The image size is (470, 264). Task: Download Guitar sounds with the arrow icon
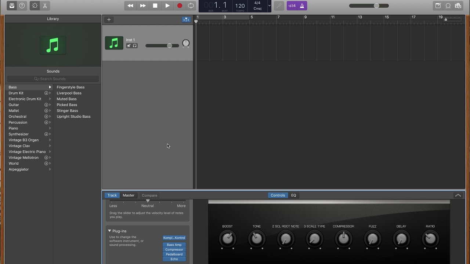46,105
